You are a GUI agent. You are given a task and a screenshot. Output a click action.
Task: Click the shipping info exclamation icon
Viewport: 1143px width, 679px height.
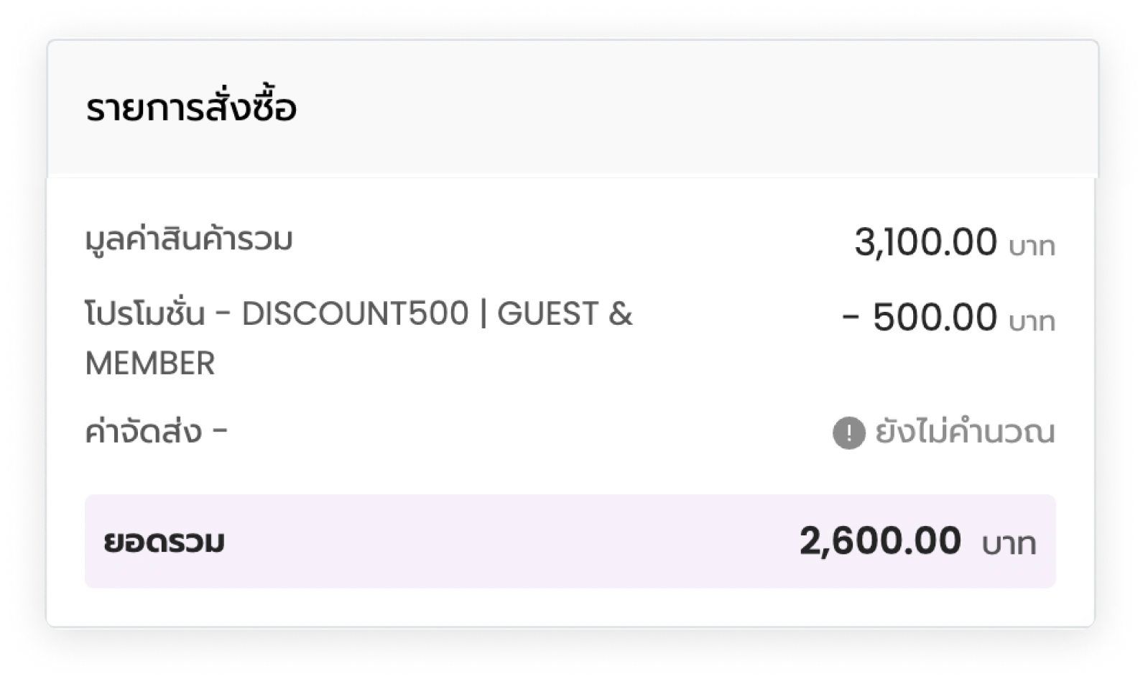point(848,433)
